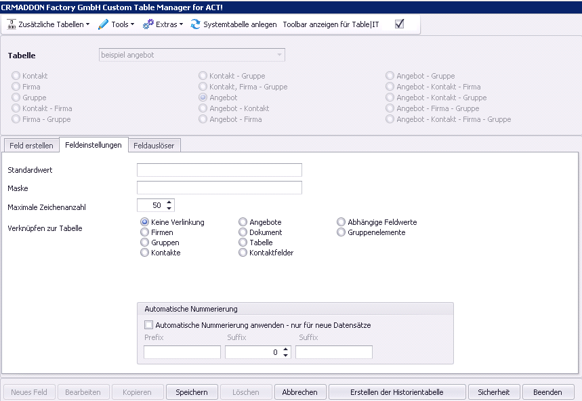Screen dimensions: 582x401
Task: Select Gruppen link option
Action: tap(144, 242)
